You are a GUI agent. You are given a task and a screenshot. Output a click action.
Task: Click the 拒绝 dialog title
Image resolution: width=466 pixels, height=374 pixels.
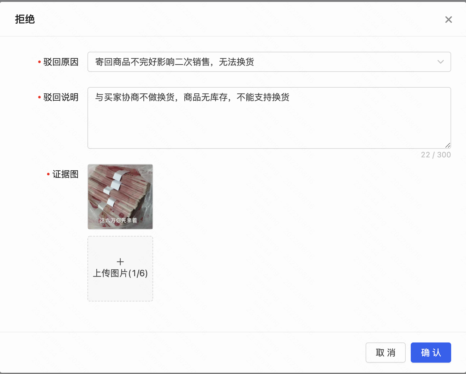[x=25, y=19]
